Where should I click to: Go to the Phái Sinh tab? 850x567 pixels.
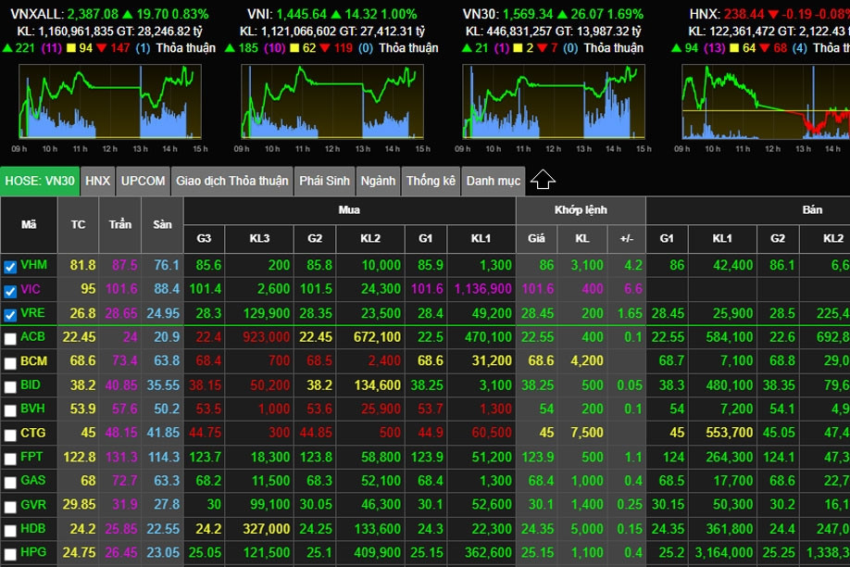pos(323,182)
